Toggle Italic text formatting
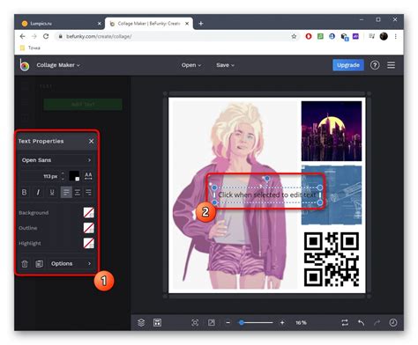Image resolution: width=418 pixels, height=345 pixels. pyautogui.click(x=38, y=193)
